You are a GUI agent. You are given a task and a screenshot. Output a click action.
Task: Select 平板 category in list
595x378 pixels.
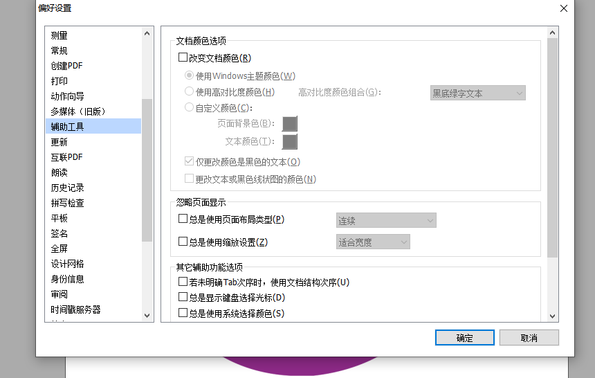[x=93, y=218]
